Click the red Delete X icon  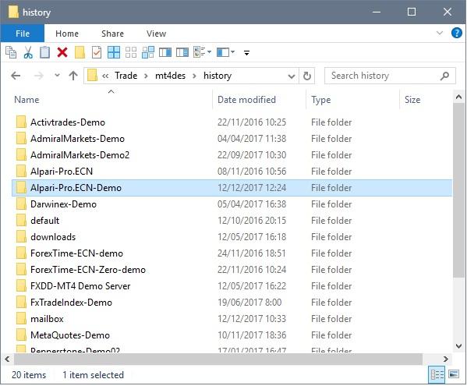coord(62,52)
